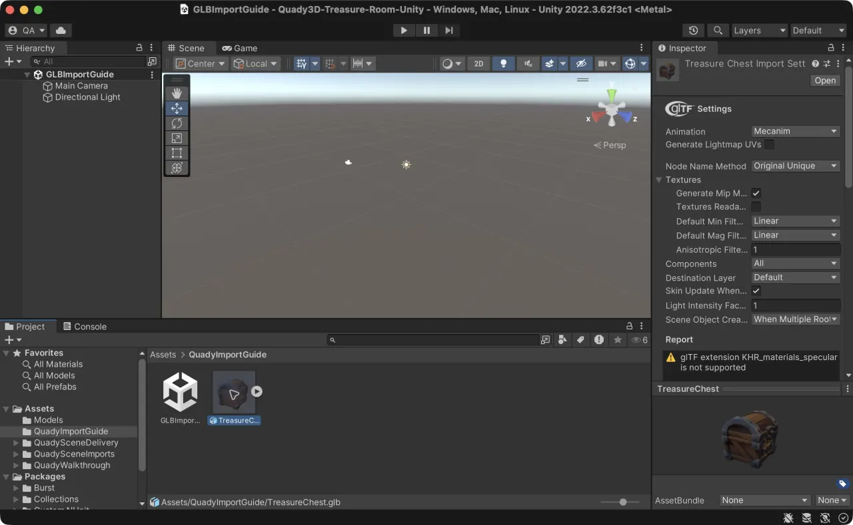Select the Rotate tool
853x525 pixels.
177,123
